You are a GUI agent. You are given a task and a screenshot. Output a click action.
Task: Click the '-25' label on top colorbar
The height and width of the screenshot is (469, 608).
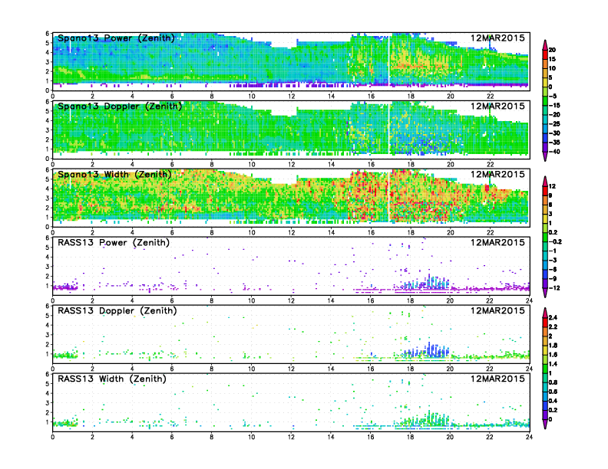554,124
